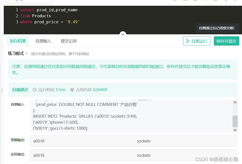Click the 自测通过后记得提交哦 tooltip
The width and height of the screenshot is (242, 164).
pos(217,28)
